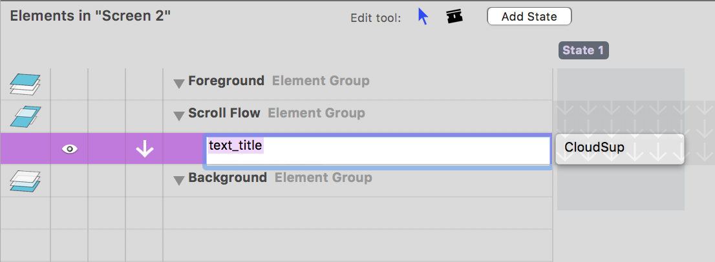Click the down arrow in text_title row
715x262 pixels.
point(144,149)
